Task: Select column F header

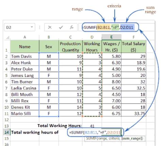Action: 134,37
